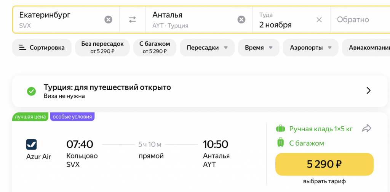Expand the Аэропорты dropdown filter
Viewport: 390px width, 192px height.
[x=311, y=48]
